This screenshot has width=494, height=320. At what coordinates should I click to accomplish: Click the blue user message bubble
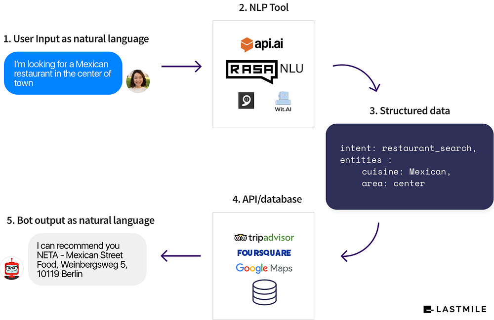click(63, 73)
